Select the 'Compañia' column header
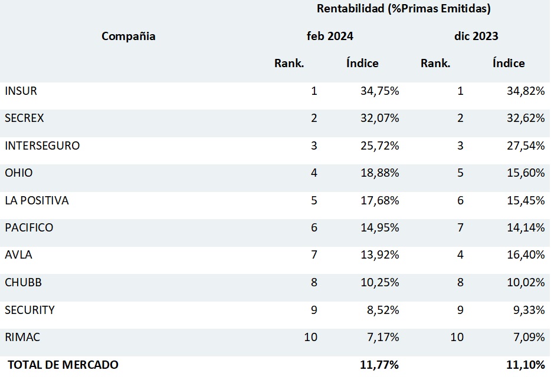The width and height of the screenshot is (551, 377). tap(128, 36)
